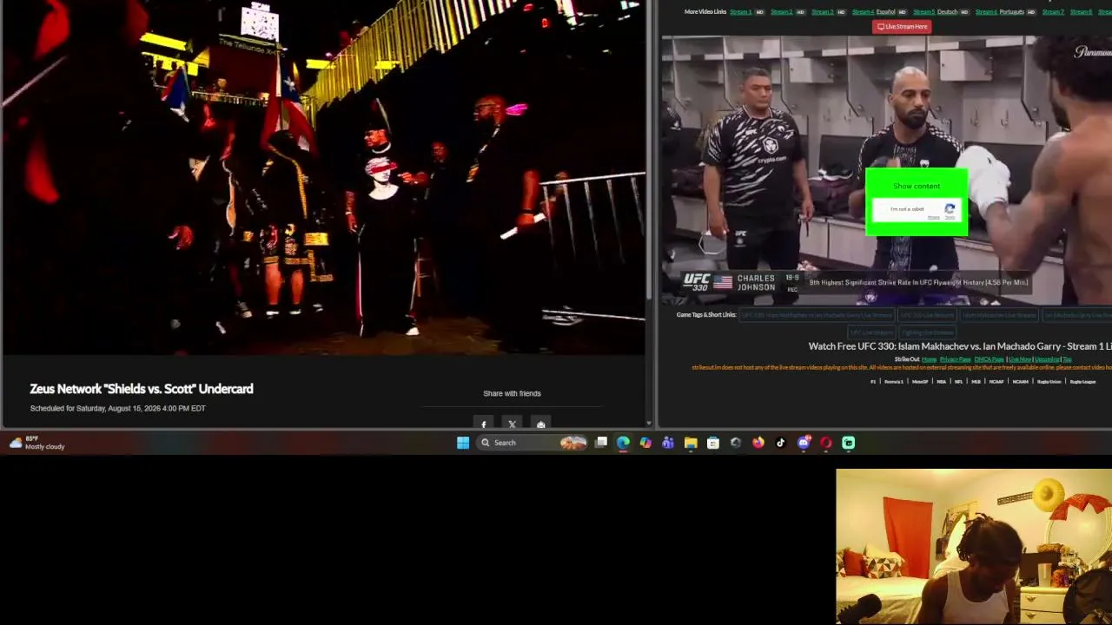Open Microsoft Teams from the taskbar
The image size is (1112, 625).
668,443
